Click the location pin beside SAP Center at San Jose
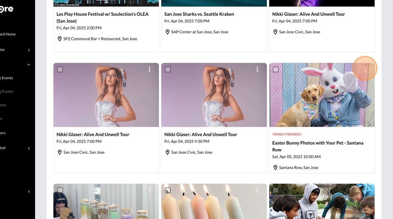The width and height of the screenshot is (393, 219). 167,32
